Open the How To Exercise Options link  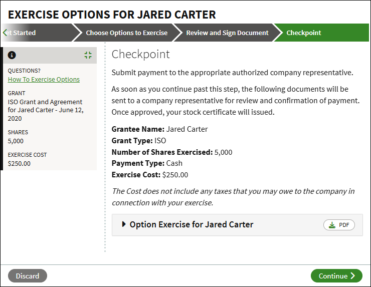coord(44,79)
